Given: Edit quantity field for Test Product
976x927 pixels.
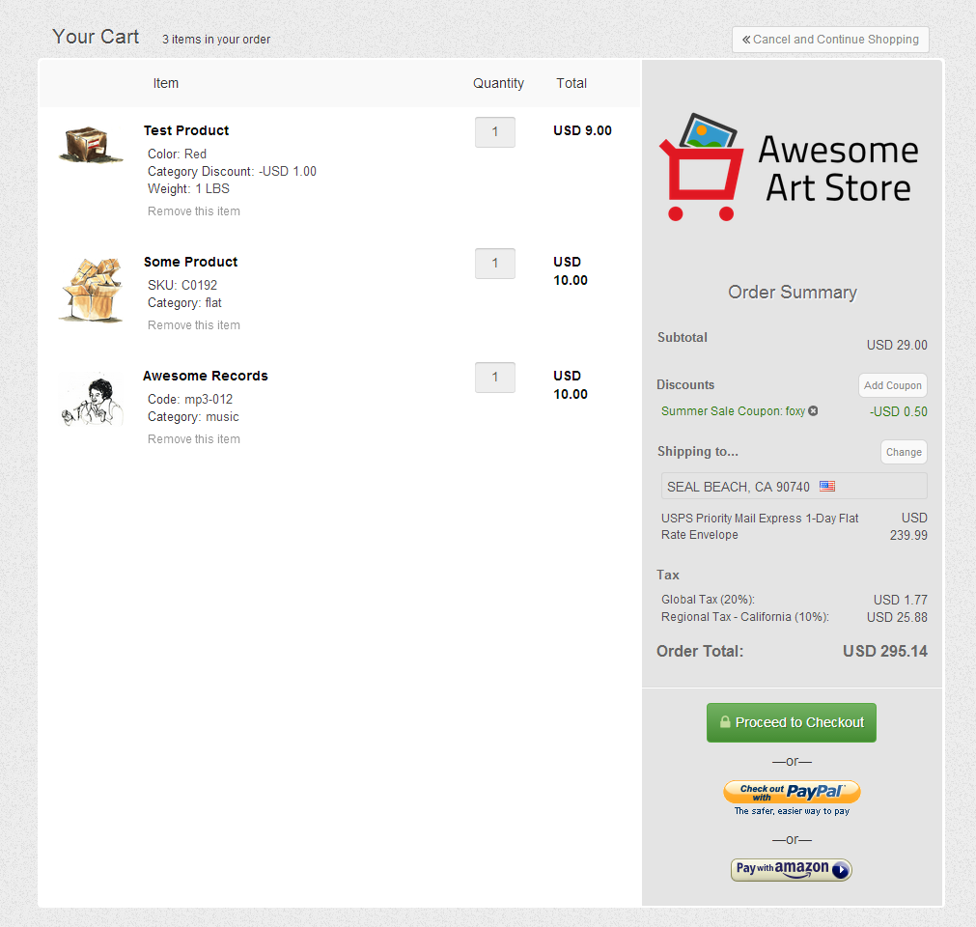Looking at the screenshot, I should pos(495,132).
